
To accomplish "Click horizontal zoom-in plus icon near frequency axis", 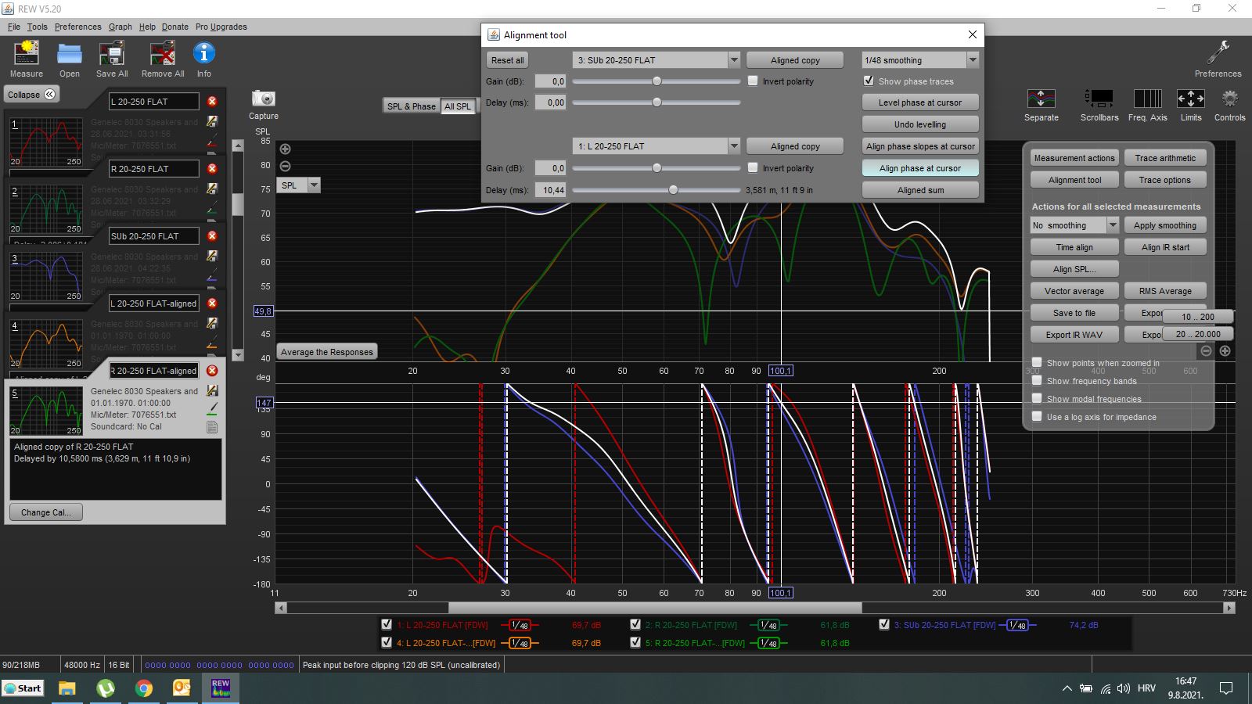I will click(x=1225, y=351).
